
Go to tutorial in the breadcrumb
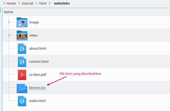tap(27, 4)
